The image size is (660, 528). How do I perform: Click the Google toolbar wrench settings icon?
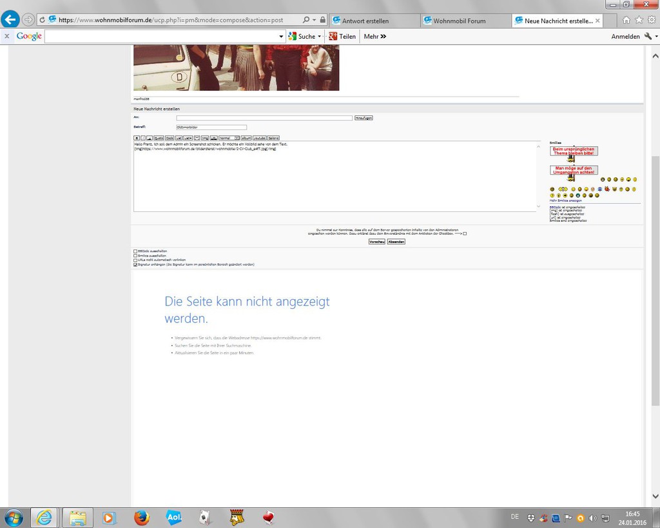[x=648, y=36]
